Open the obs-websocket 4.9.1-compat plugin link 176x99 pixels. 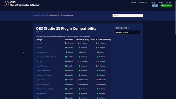point(46,57)
